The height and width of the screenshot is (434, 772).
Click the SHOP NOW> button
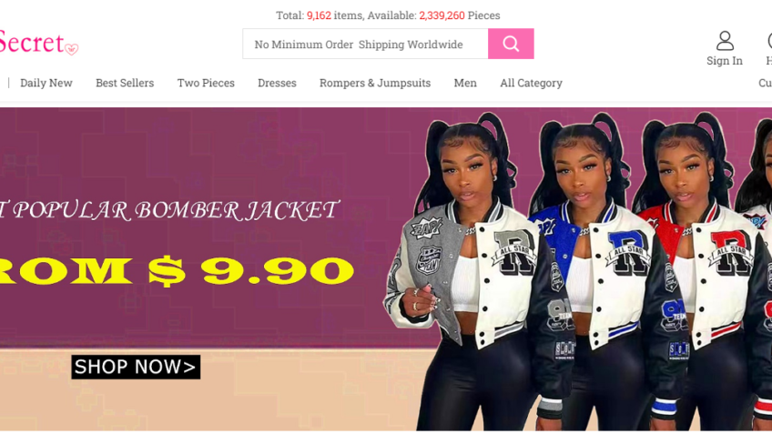[136, 367]
